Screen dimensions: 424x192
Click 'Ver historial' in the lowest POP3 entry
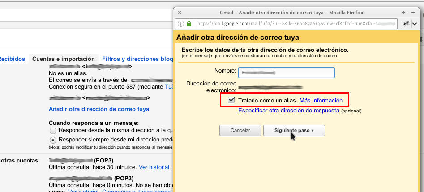(x=83, y=191)
